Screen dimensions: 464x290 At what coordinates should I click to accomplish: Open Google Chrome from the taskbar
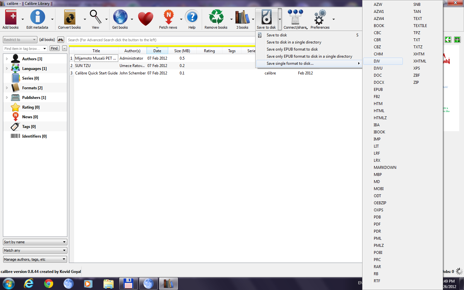[x=49, y=284]
